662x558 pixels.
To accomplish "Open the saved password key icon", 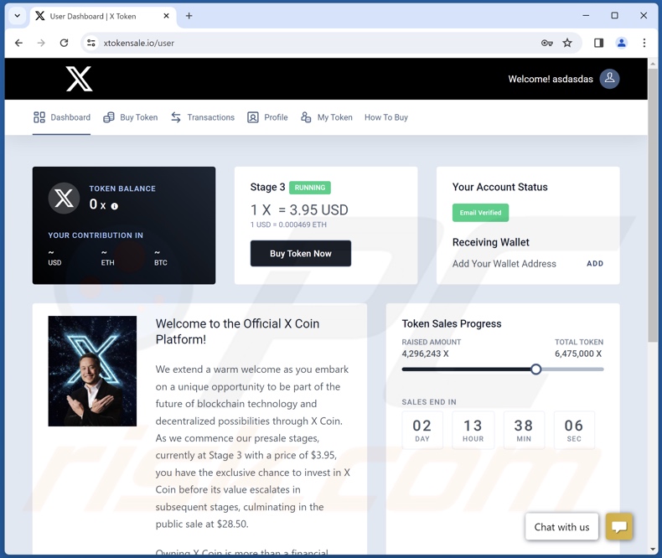I will (x=546, y=43).
